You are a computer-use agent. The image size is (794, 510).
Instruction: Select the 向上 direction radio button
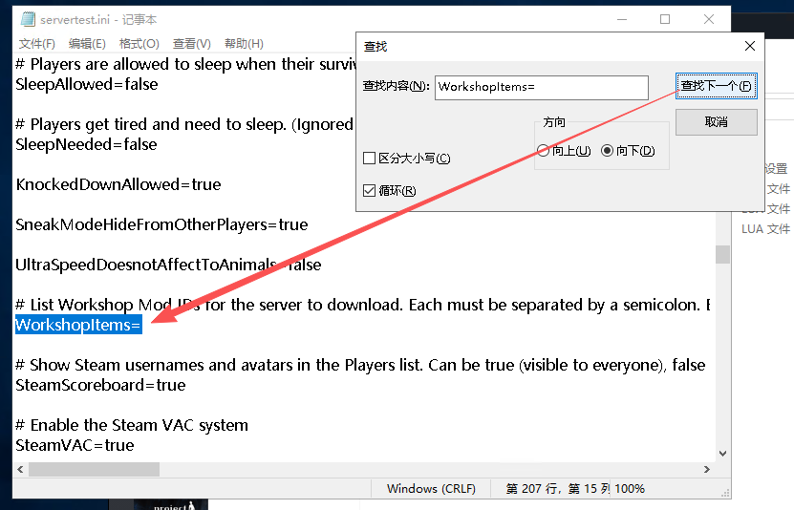[544, 151]
